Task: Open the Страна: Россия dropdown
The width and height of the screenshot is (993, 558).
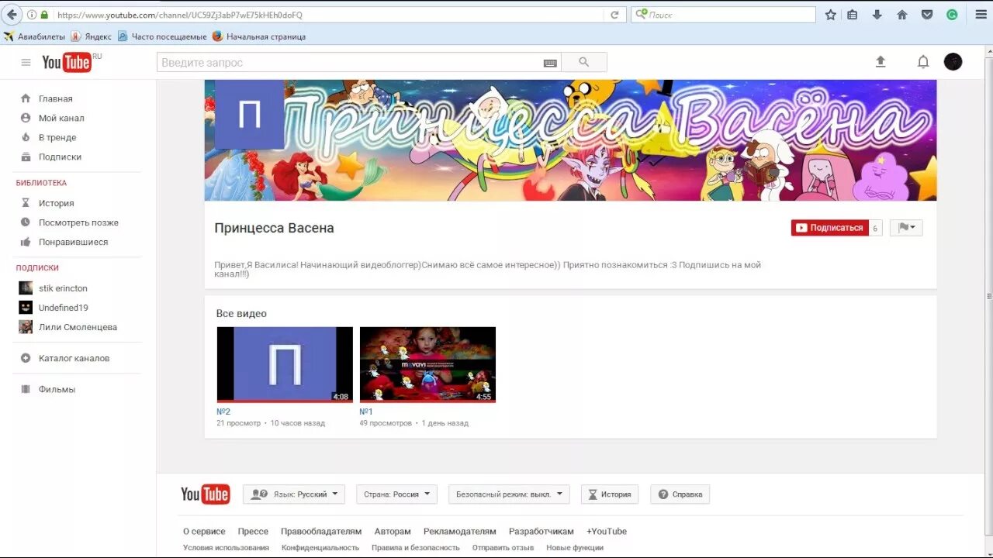Action: [397, 494]
